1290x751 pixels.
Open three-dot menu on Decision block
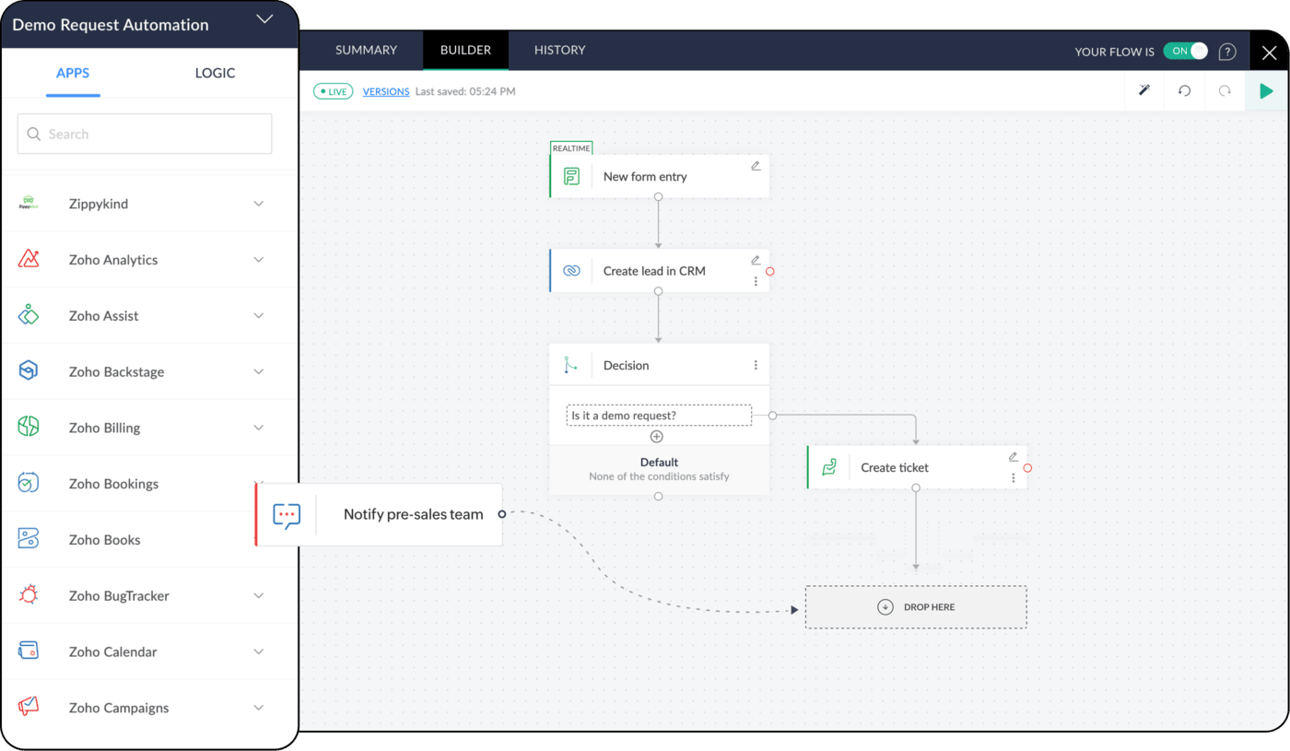pos(756,365)
